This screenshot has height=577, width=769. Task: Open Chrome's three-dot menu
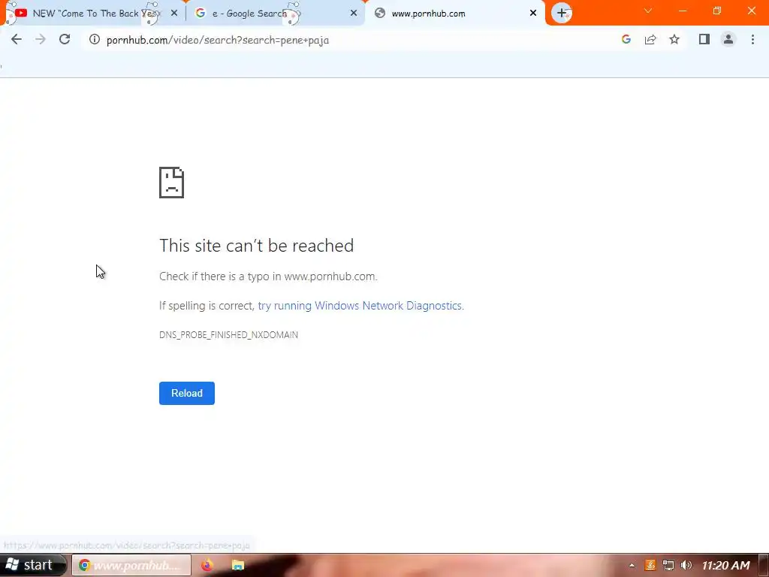coord(752,40)
